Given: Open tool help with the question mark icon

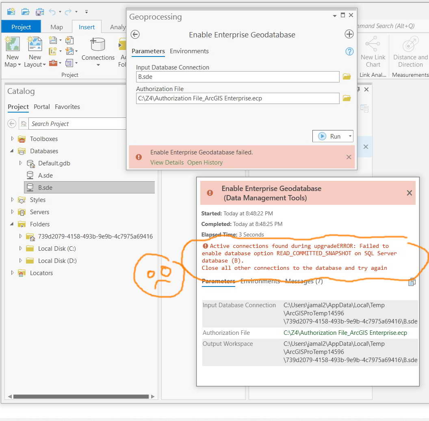Looking at the screenshot, I should [x=349, y=51].
